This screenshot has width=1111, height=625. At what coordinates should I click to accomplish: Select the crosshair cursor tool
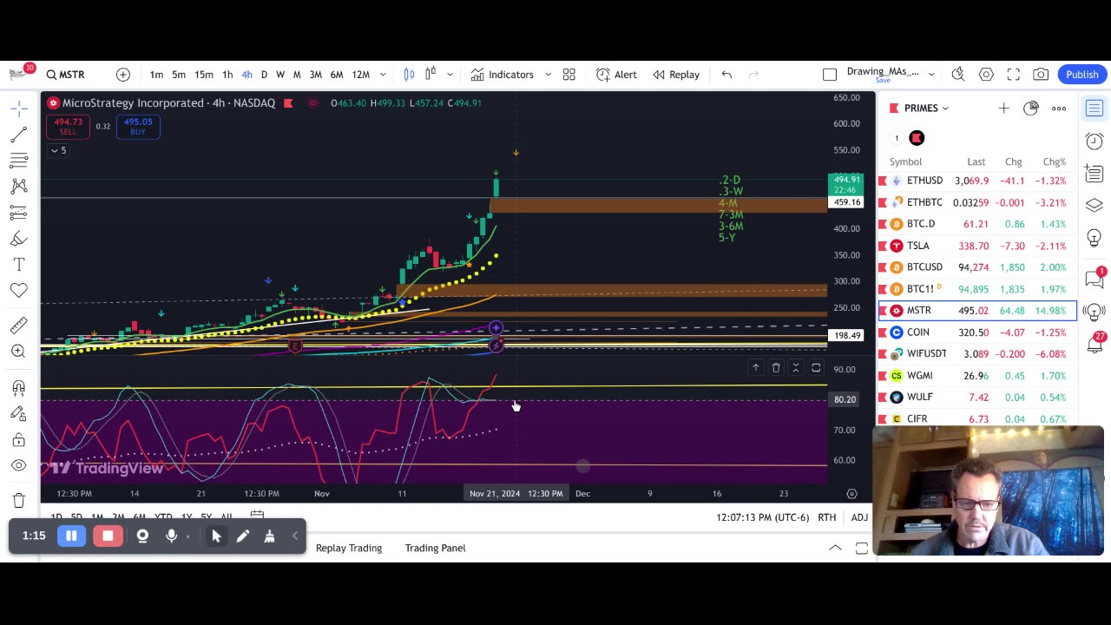click(18, 109)
